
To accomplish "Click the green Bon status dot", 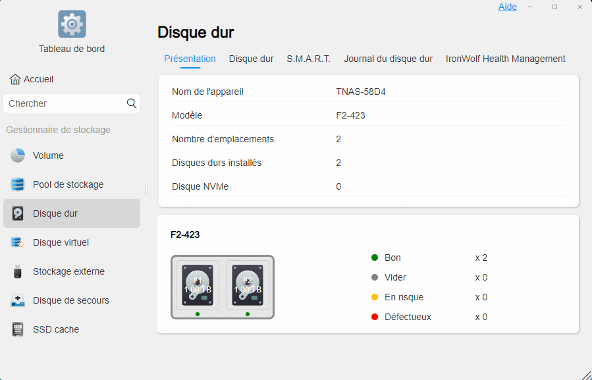I will (x=375, y=258).
